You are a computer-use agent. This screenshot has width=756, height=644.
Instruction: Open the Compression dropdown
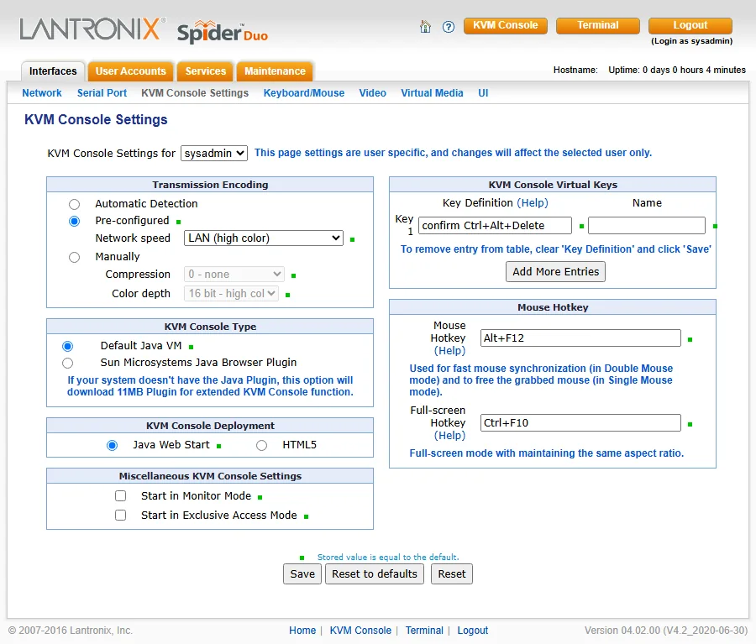(x=234, y=275)
